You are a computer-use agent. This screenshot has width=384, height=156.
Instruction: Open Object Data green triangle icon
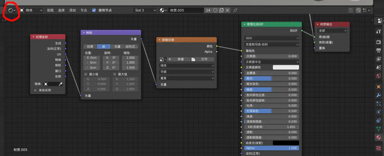(x=379, y=129)
